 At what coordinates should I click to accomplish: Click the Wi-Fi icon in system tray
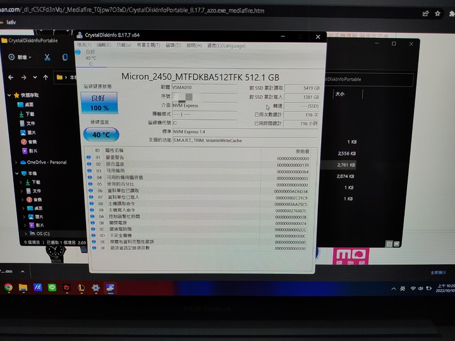tap(413, 288)
